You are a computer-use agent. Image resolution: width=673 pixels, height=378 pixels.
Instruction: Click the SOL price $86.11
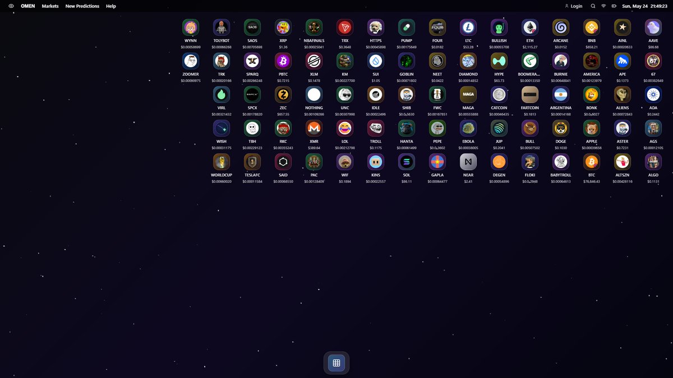[407, 181]
